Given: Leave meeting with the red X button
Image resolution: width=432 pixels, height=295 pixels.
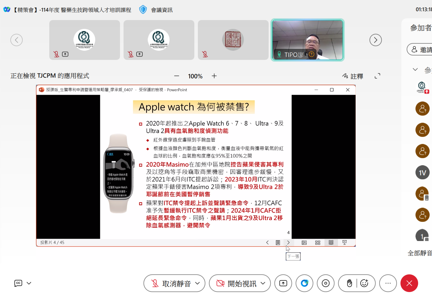Looking at the screenshot, I should tap(409, 283).
